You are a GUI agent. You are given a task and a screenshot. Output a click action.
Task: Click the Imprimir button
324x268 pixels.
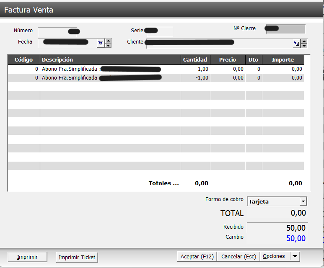pyautogui.click(x=28, y=257)
